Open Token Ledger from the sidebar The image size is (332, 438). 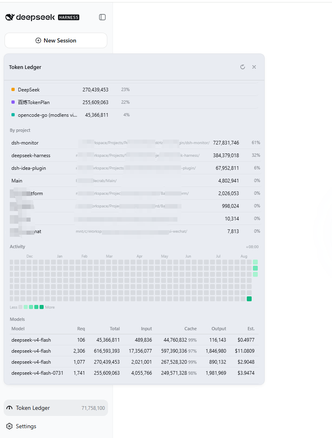tap(56, 408)
